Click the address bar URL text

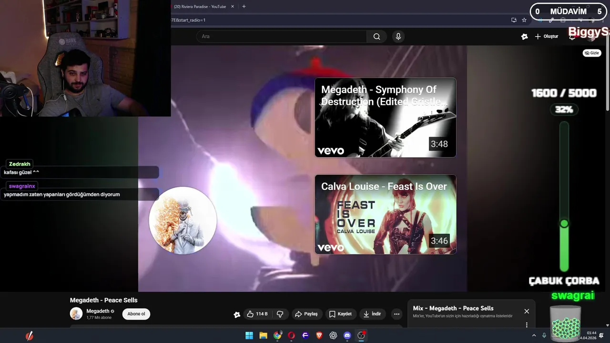[x=189, y=20]
